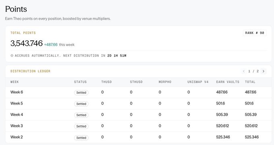
Task: Click the +487.66 weekly gain figure
Action: pyautogui.click(x=51, y=44)
